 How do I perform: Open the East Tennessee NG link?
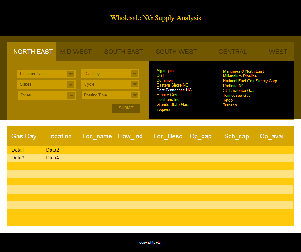tap(174, 90)
